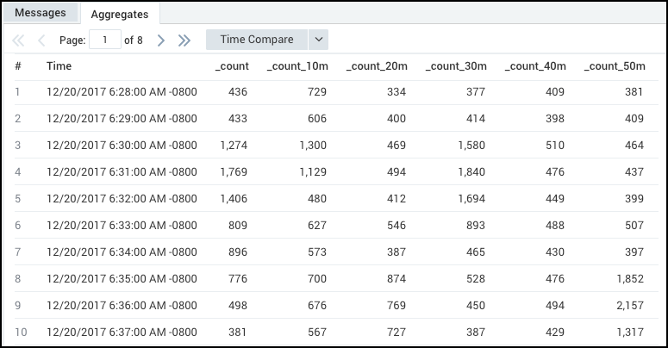Select the row with time 6:31:00 AM
The height and width of the screenshot is (348, 668).
tap(122, 172)
